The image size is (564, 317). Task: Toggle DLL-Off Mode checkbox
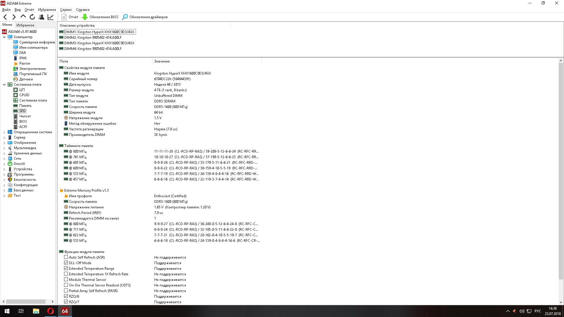click(x=66, y=263)
